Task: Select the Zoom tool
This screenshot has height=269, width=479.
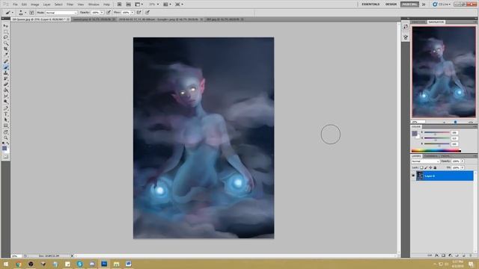Action: point(6,138)
